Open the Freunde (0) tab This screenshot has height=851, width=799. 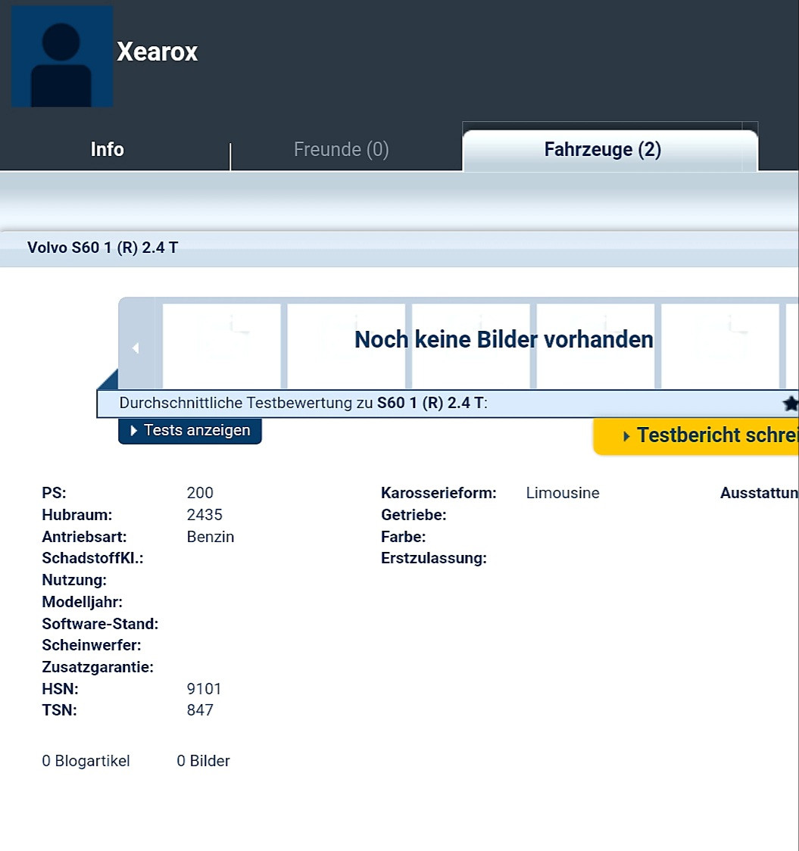[341, 149]
